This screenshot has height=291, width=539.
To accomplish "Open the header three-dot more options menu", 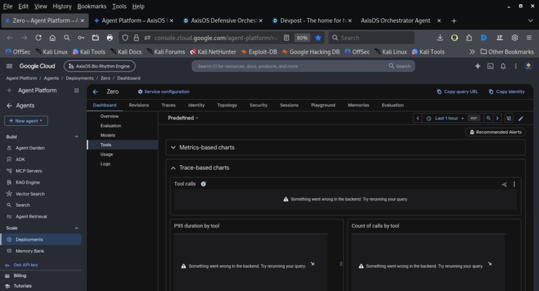I will (x=516, y=66).
